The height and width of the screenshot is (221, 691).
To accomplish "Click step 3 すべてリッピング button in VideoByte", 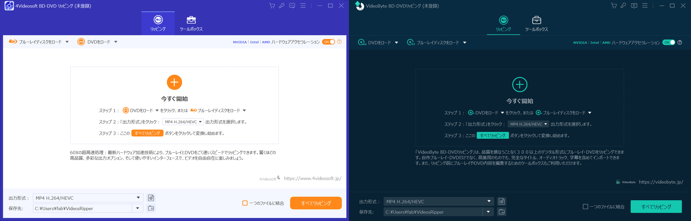I will click(493, 135).
